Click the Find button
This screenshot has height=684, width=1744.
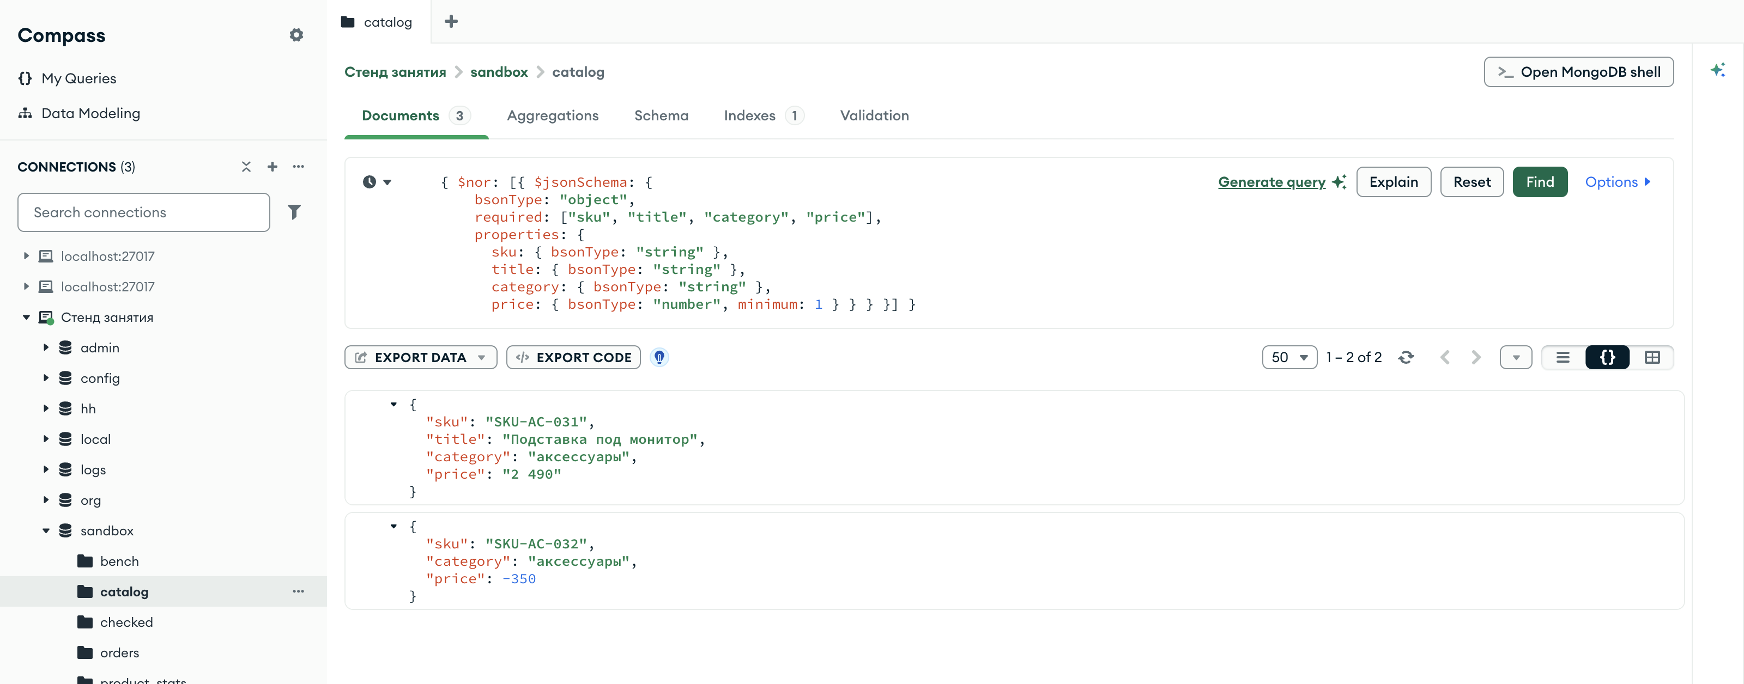[x=1540, y=182]
